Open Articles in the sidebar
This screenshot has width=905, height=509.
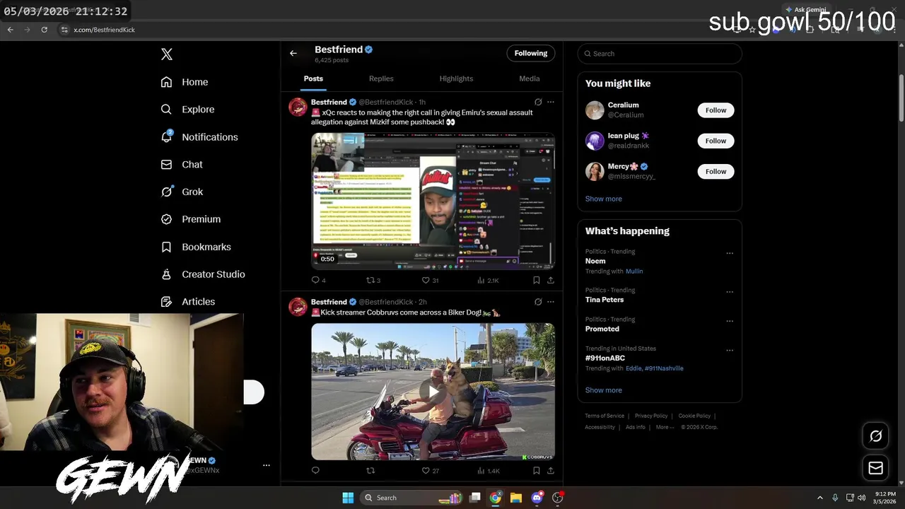[x=188, y=302]
